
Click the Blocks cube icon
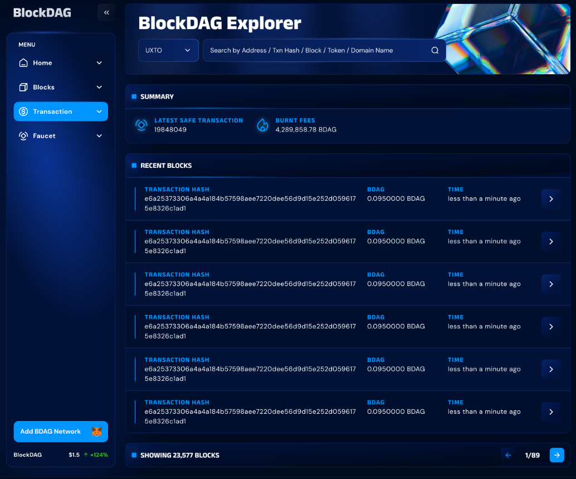pyautogui.click(x=23, y=87)
